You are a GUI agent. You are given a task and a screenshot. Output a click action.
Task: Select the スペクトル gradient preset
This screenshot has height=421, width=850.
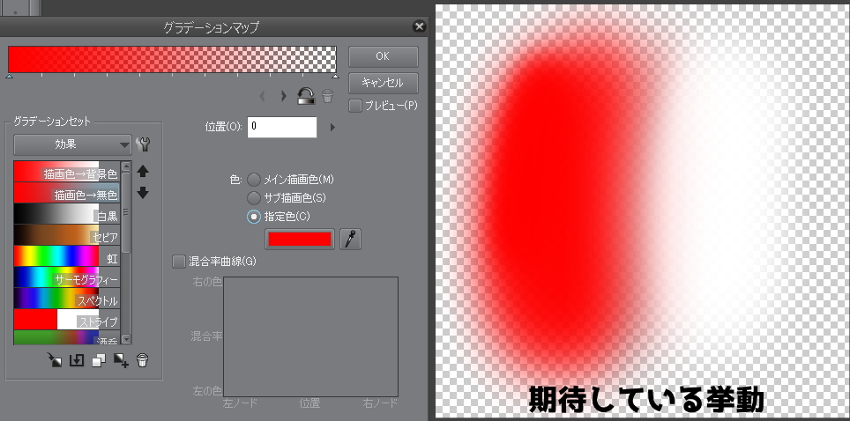[x=67, y=298]
